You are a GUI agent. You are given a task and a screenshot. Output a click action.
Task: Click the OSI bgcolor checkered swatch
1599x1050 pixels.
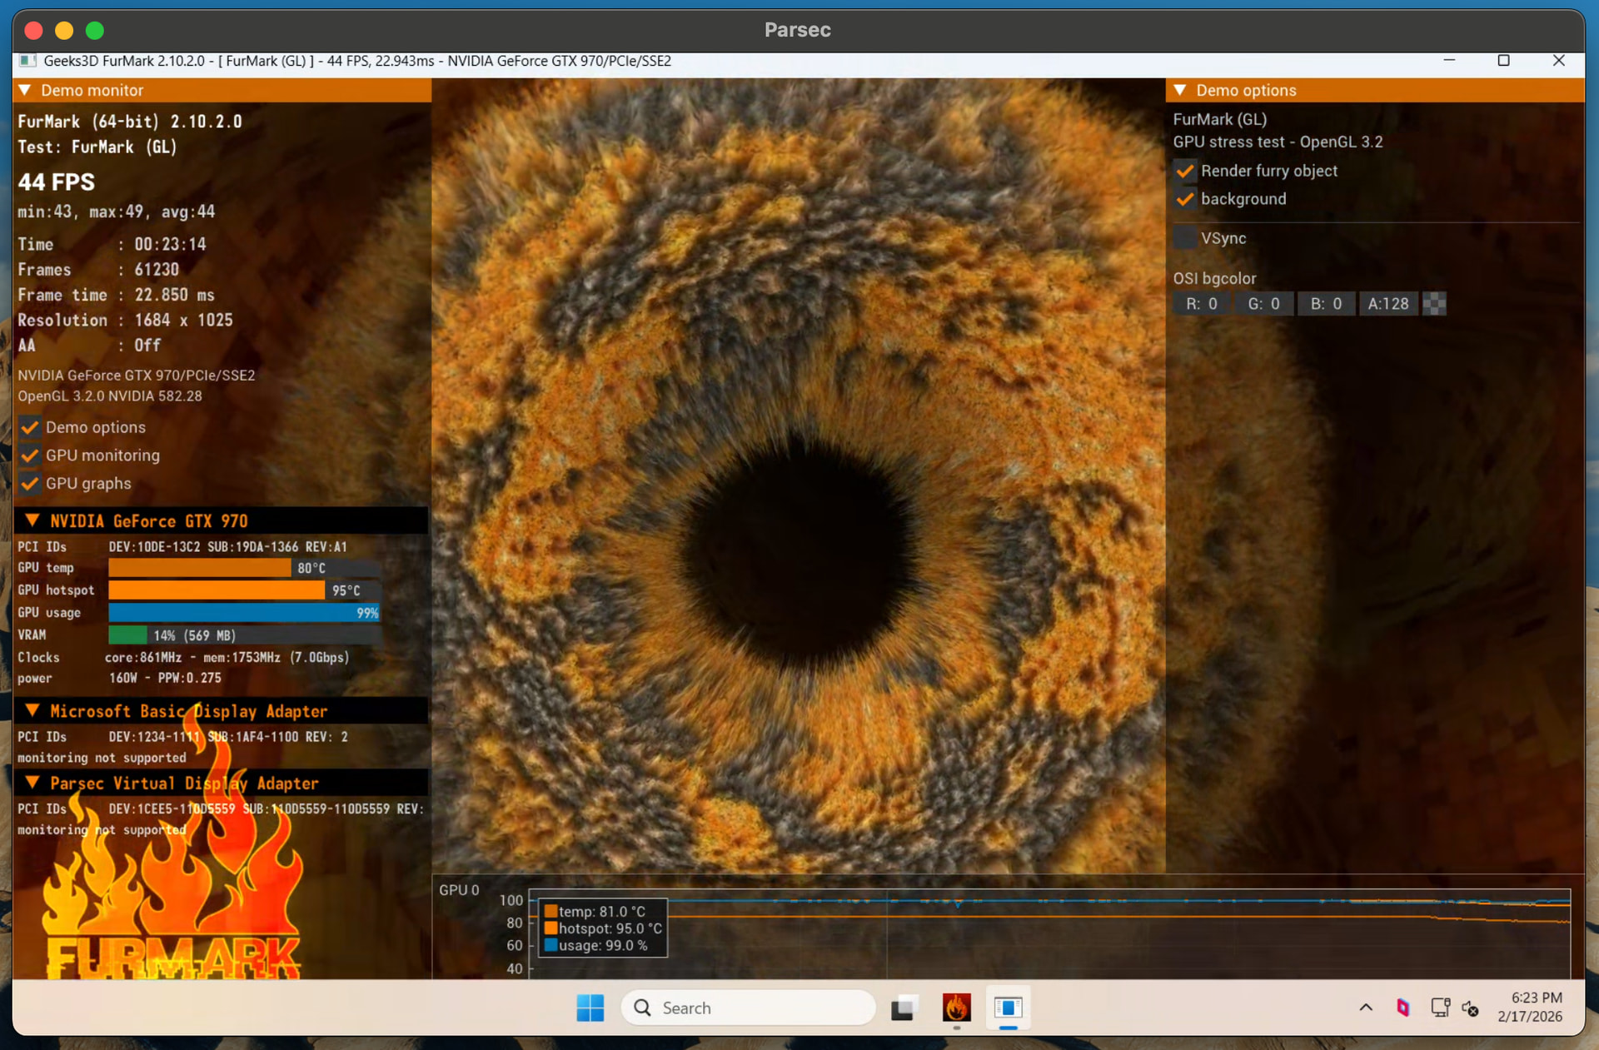click(1434, 304)
